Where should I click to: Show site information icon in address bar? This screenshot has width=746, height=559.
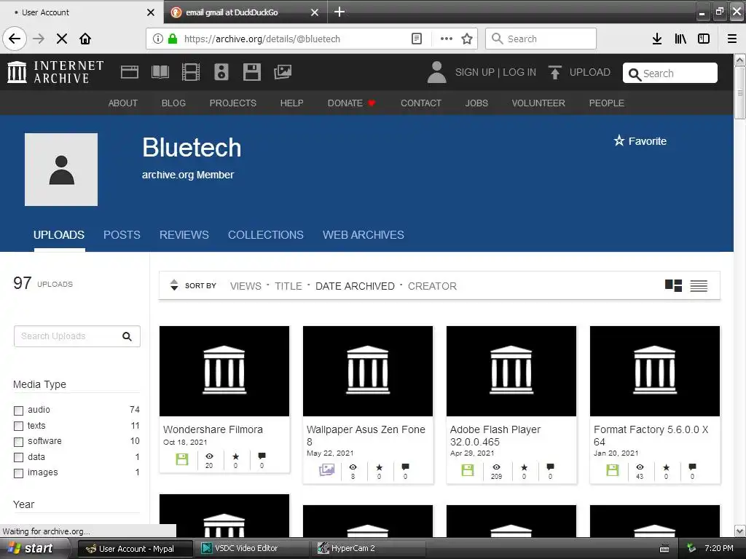158,39
